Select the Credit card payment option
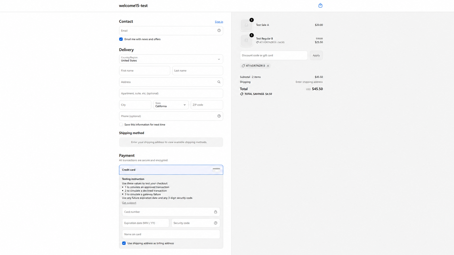 pyautogui.click(x=171, y=170)
